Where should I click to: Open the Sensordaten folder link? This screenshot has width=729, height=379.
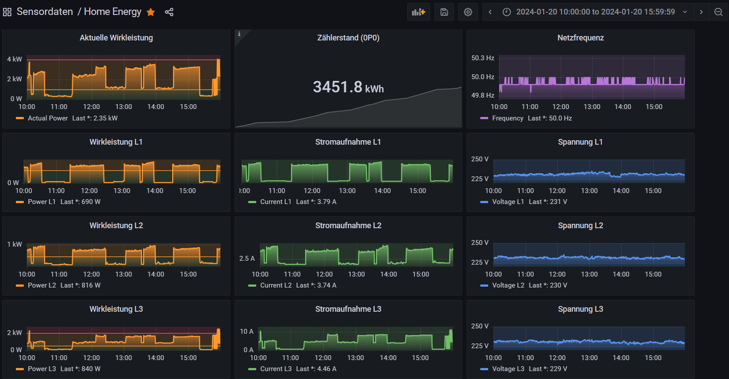(x=45, y=11)
